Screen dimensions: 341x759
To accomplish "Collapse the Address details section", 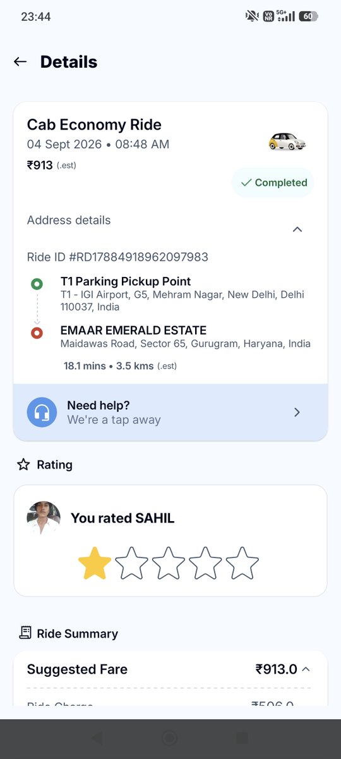I will (x=297, y=229).
